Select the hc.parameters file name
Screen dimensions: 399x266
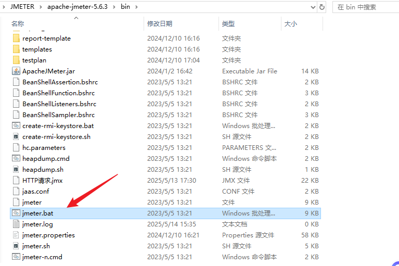44,148
